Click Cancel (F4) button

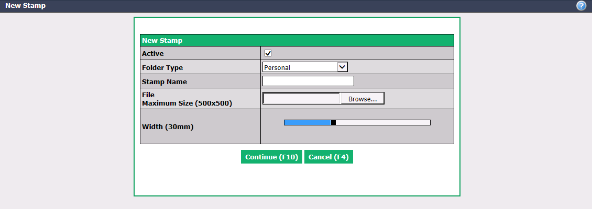328,157
